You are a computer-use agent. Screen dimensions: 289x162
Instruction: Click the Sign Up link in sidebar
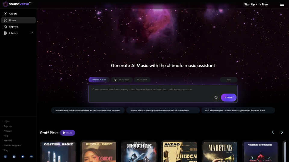pyautogui.click(x=8, y=126)
